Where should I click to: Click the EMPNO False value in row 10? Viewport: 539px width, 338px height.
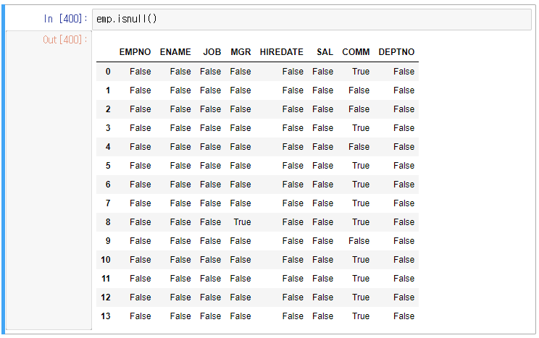(141, 260)
